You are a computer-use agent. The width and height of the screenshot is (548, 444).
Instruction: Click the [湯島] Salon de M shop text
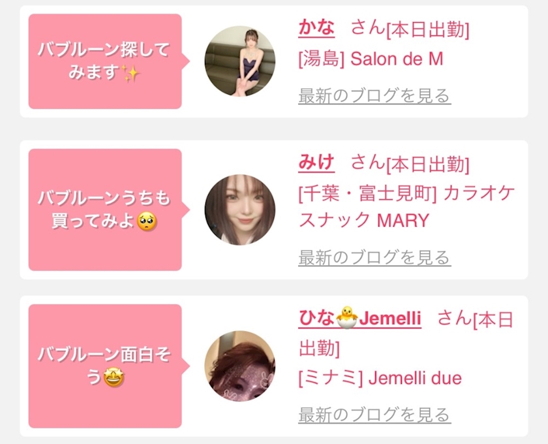coord(371,58)
